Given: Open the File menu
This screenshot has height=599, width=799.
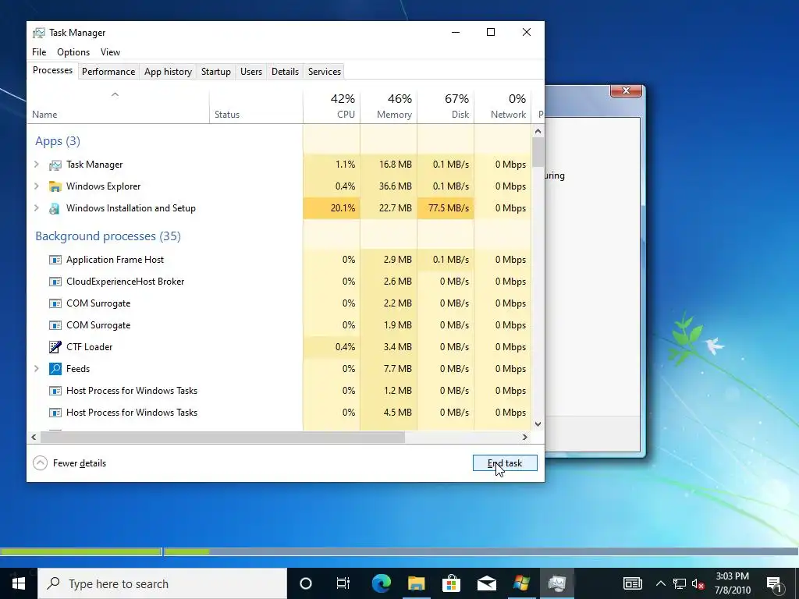Looking at the screenshot, I should tap(39, 52).
